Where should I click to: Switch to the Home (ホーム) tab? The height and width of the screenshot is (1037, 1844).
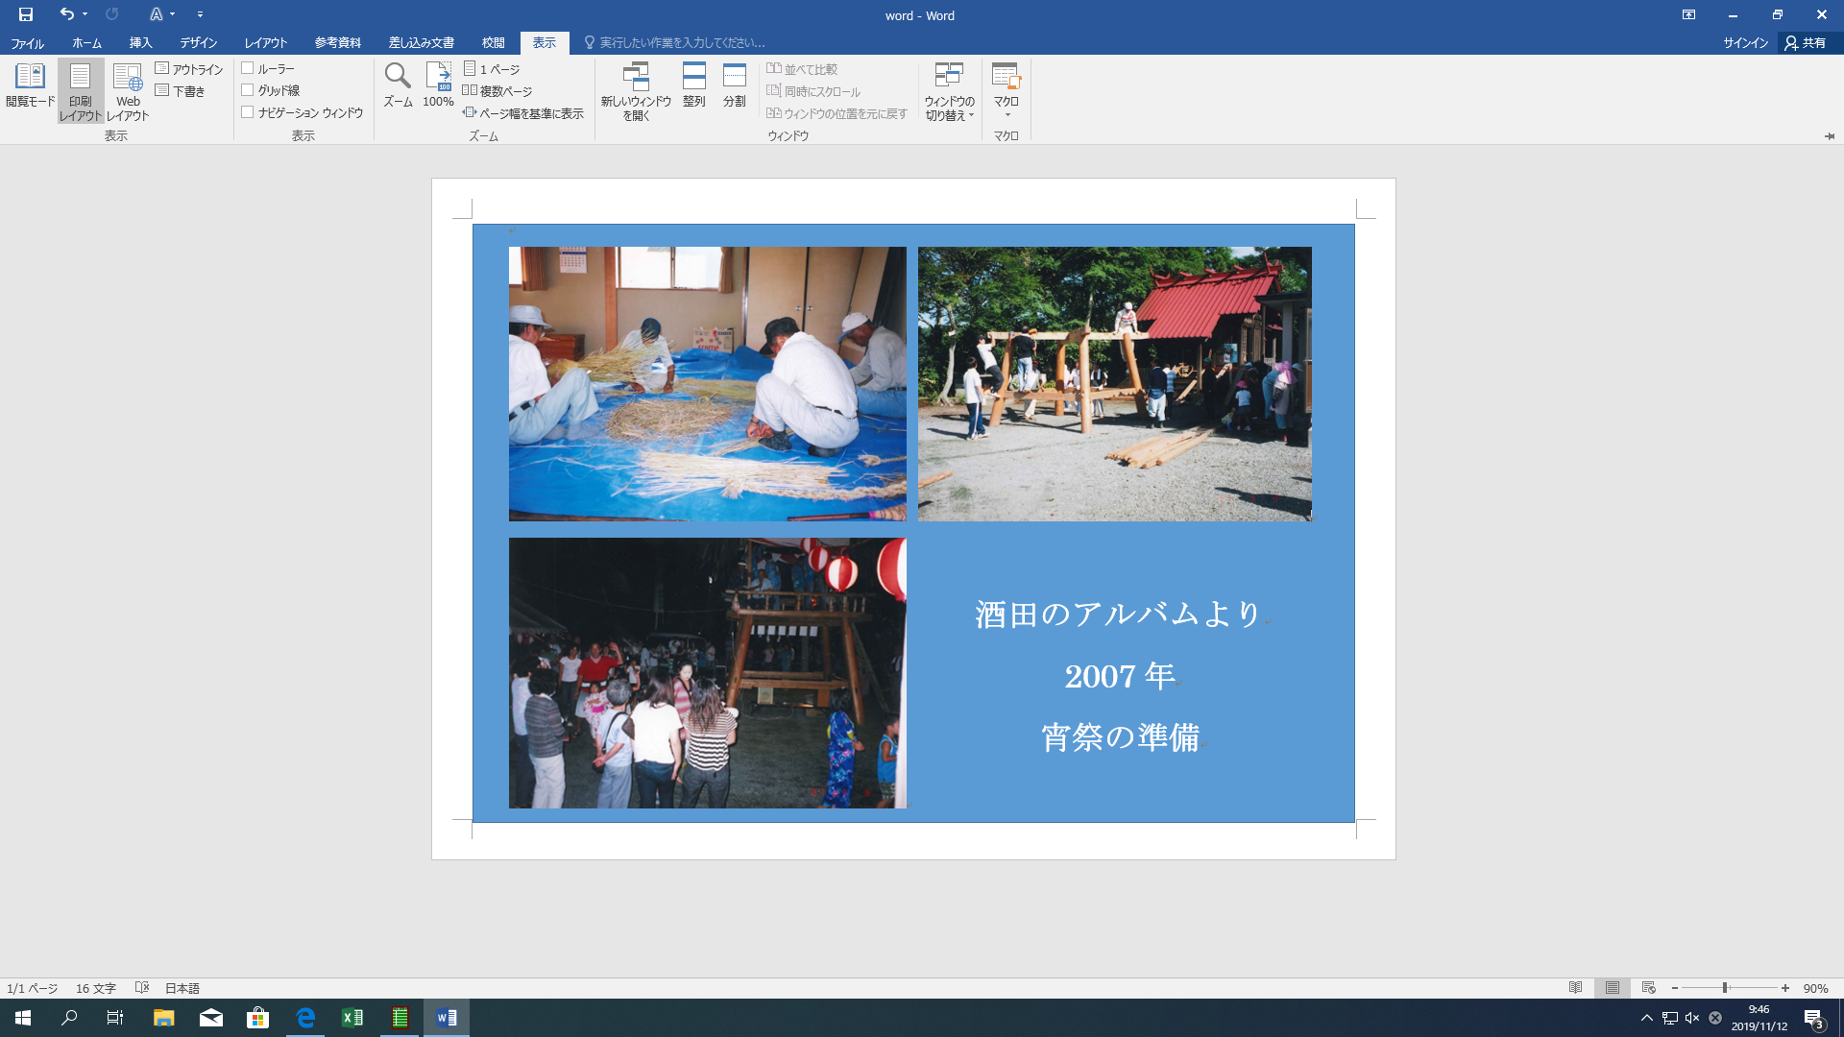(86, 43)
